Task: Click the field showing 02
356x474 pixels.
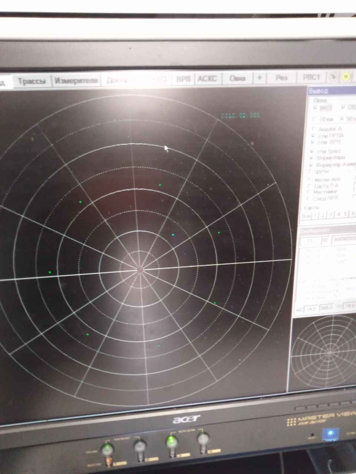Action: (325, 240)
